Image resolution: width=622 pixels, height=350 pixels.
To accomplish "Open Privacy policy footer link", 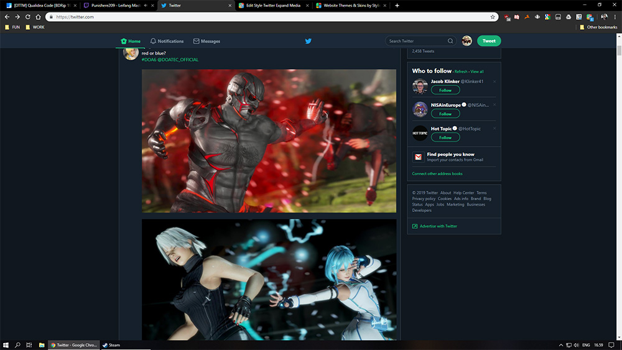I will (x=424, y=199).
